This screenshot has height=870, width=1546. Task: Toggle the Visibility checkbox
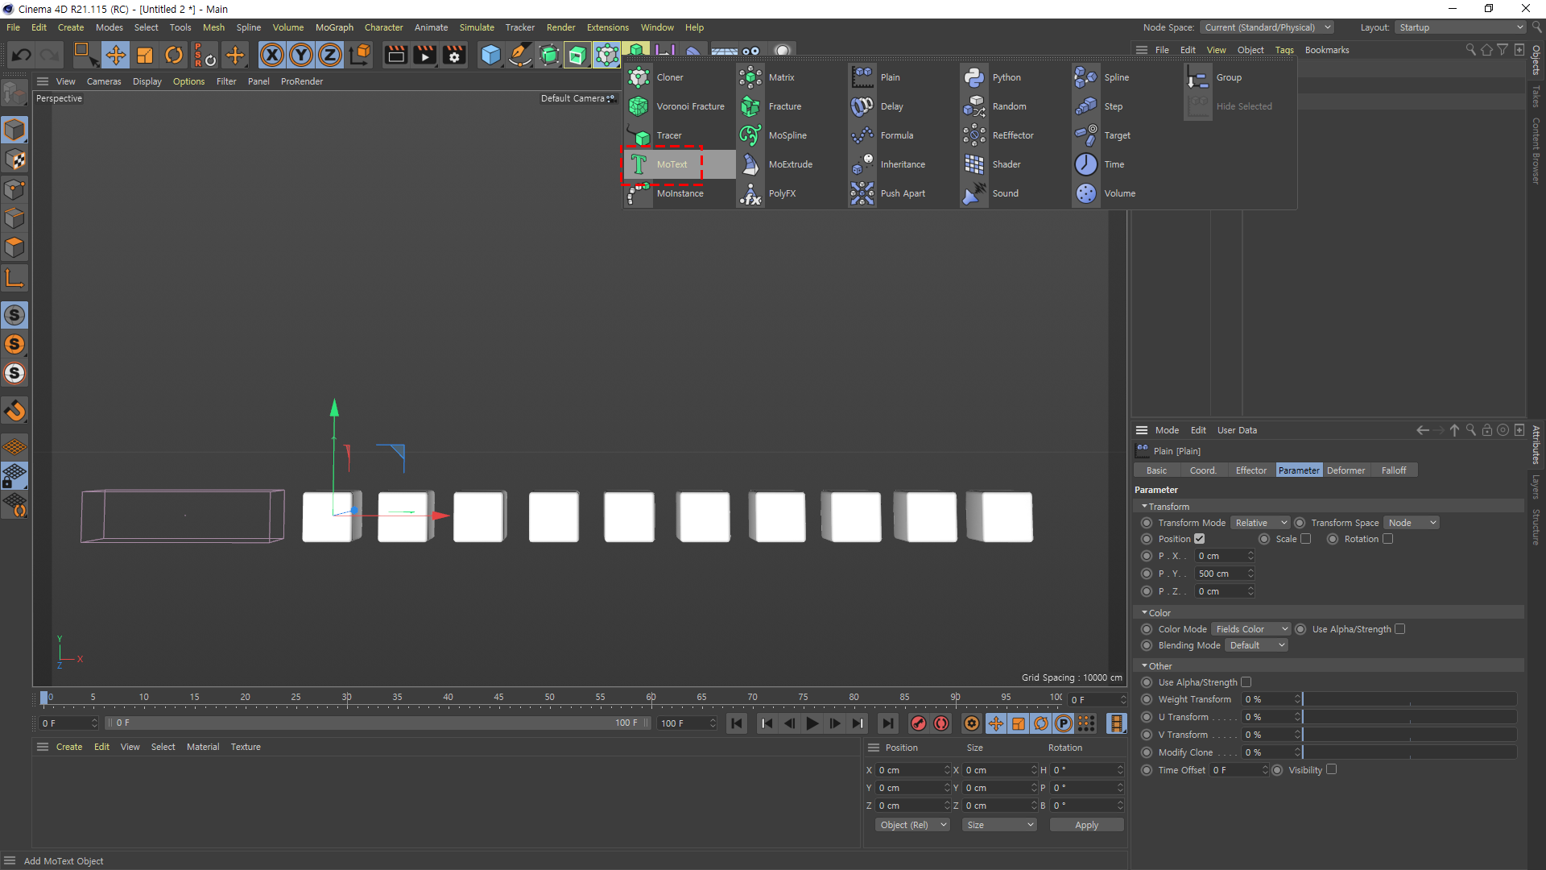click(x=1332, y=769)
